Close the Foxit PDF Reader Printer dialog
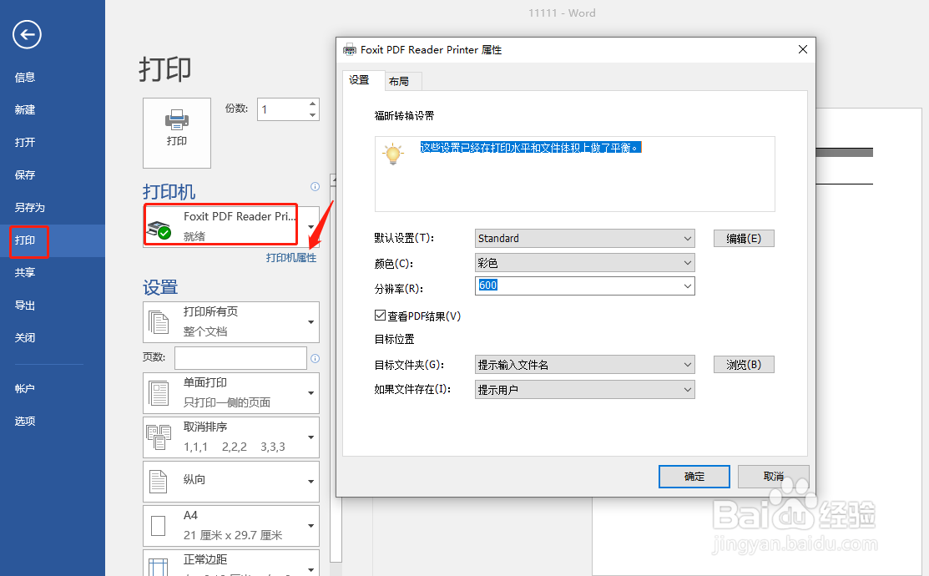 803,50
